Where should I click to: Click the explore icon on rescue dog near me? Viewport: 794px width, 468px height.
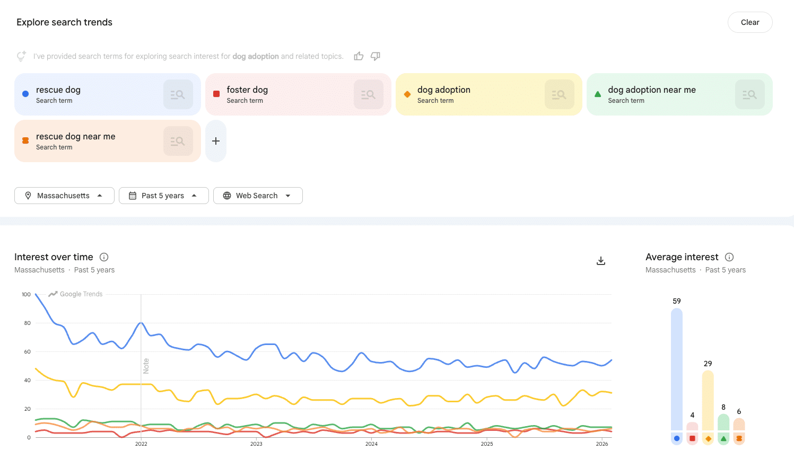178,140
